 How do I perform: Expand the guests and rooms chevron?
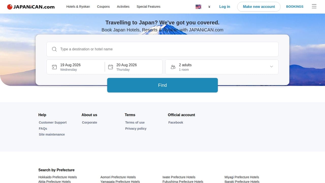pos(271,67)
